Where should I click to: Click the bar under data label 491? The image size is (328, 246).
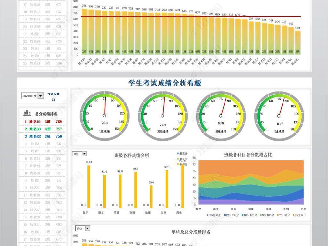tap(284, 40)
